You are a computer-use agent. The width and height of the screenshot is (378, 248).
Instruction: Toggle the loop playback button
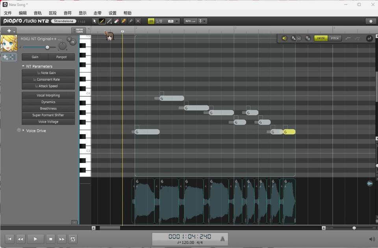pyautogui.click(x=73, y=239)
